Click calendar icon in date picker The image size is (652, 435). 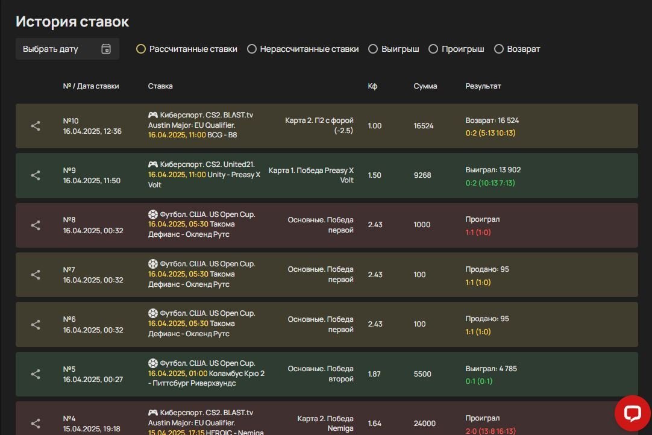[x=106, y=49]
